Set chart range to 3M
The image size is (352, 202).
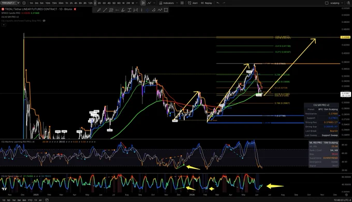tap(19, 200)
